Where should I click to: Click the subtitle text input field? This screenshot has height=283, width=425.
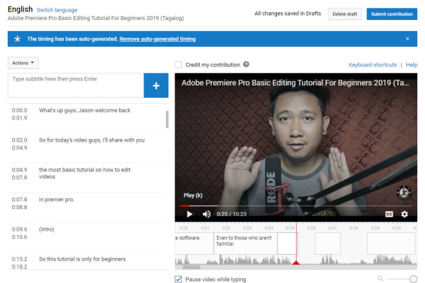(75, 86)
